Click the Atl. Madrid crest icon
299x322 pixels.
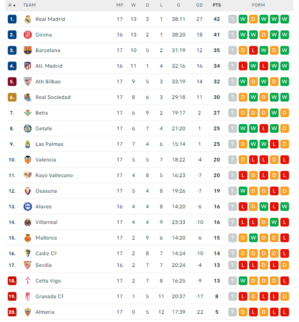point(28,66)
